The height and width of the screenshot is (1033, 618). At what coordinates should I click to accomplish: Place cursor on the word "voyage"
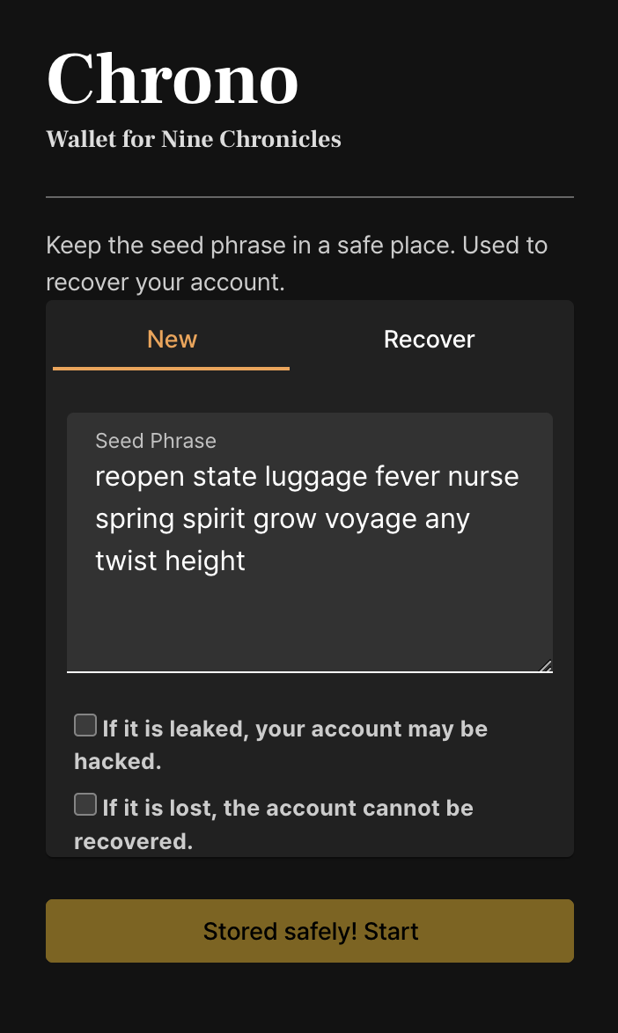(371, 519)
